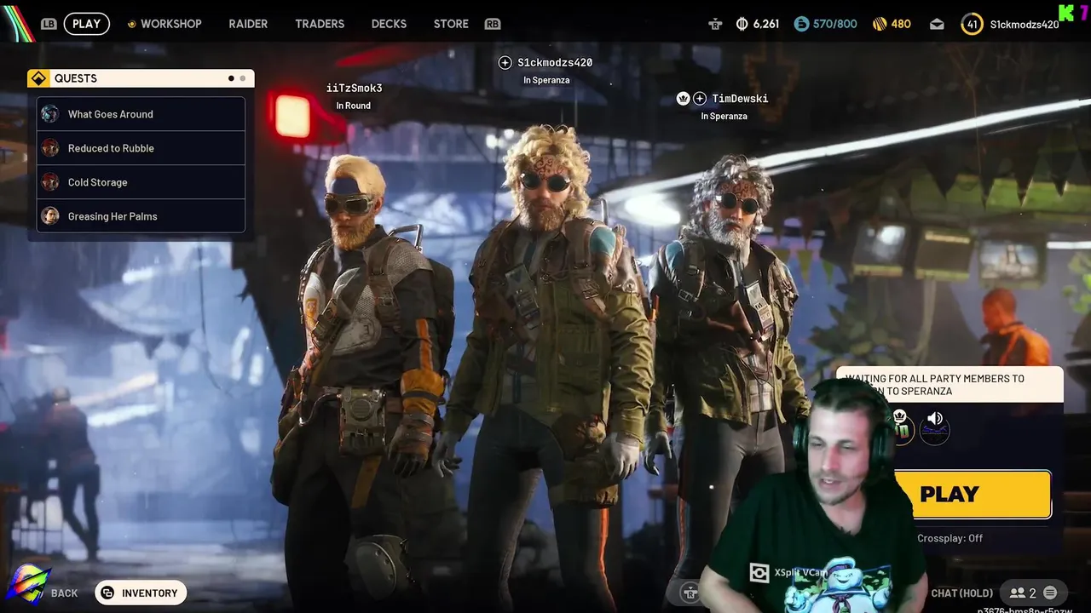This screenshot has width=1091, height=613.
Task: Click the 570/800 balance text
Action: (835, 24)
